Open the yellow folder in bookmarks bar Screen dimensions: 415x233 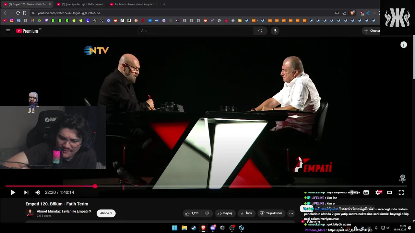[240, 20]
